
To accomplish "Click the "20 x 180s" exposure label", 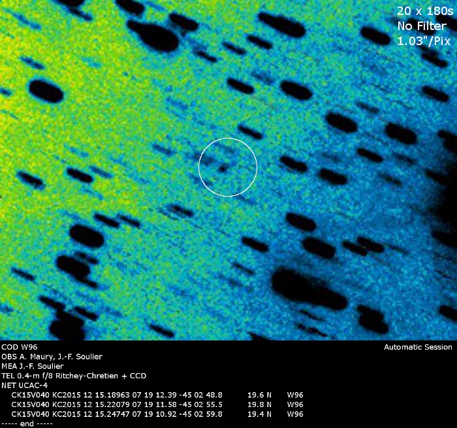I will (423, 10).
